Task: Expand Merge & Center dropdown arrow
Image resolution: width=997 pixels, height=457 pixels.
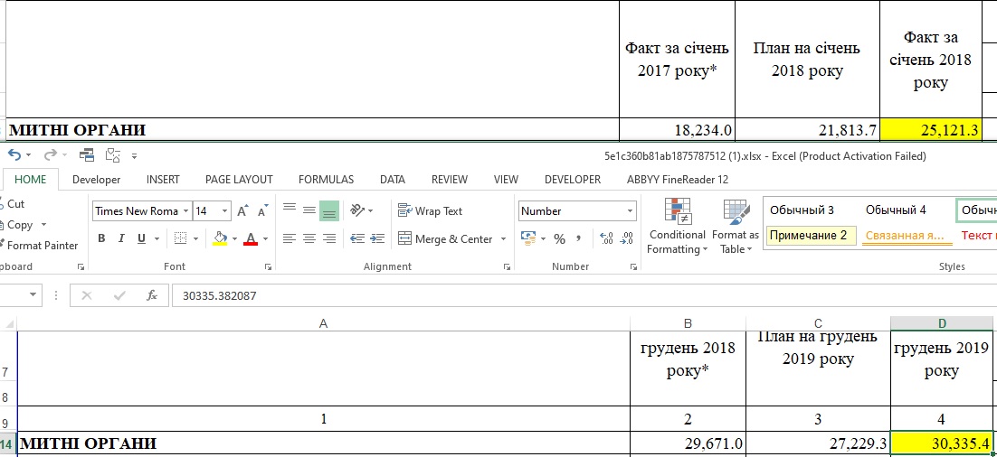Action: [x=504, y=239]
